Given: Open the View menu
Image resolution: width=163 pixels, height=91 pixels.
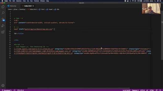Looking at the screenshot, I should coord(24,1).
